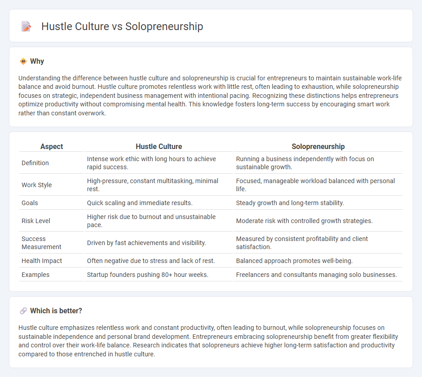
Task: Click the Risk Level row label
Action: (x=36, y=221)
